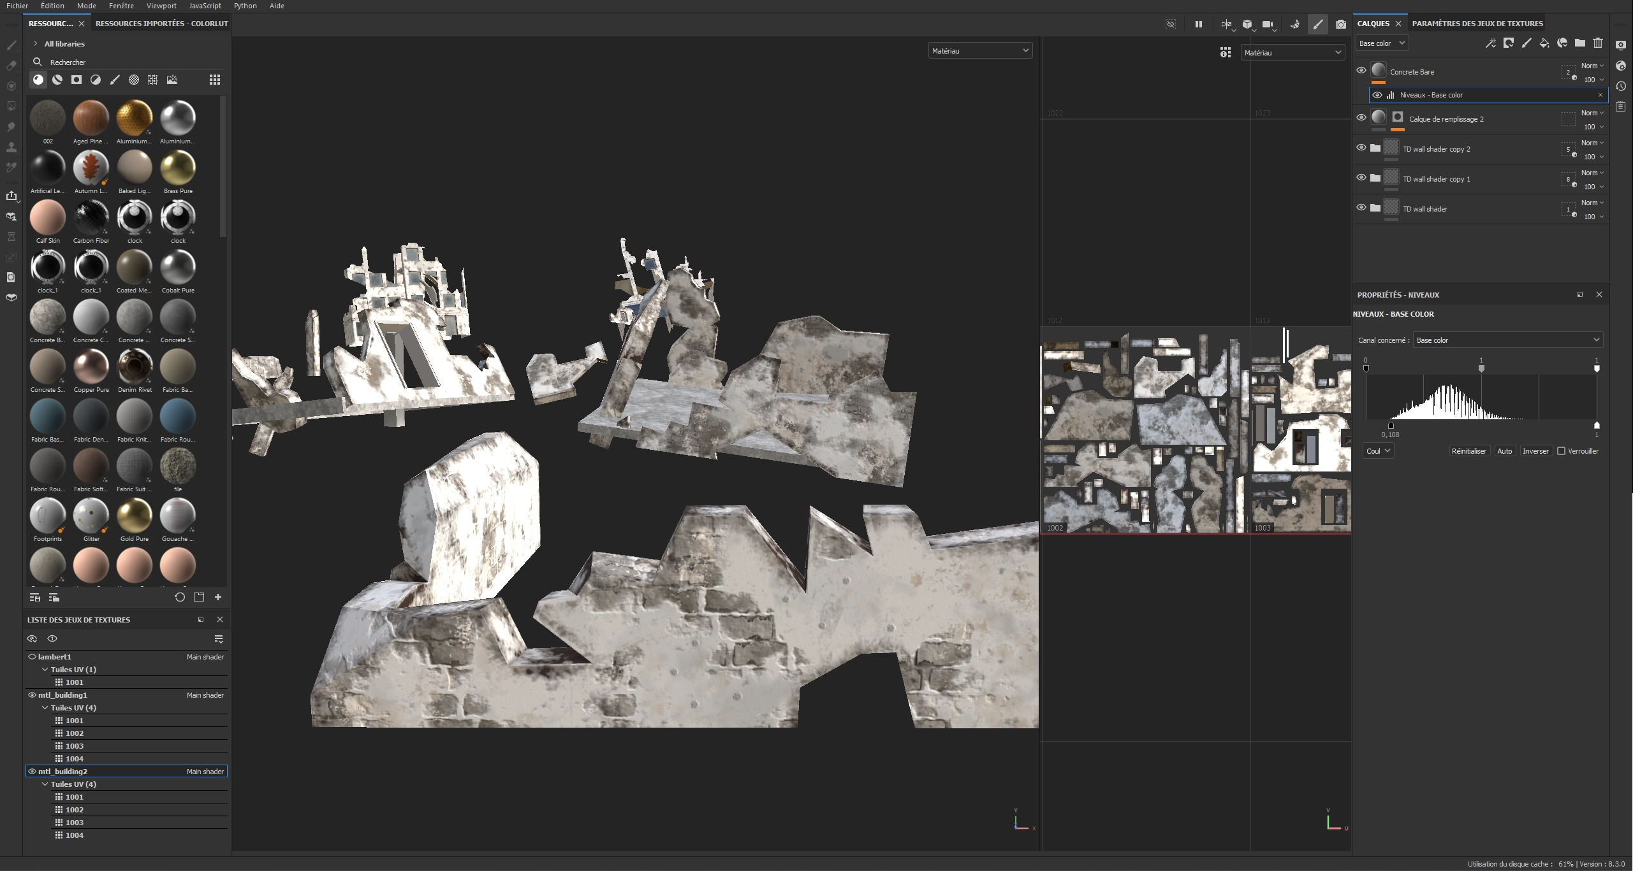Screen dimensions: 1633x871
Task: Open the 3D viewport Matériau dropdown
Action: pos(979,51)
